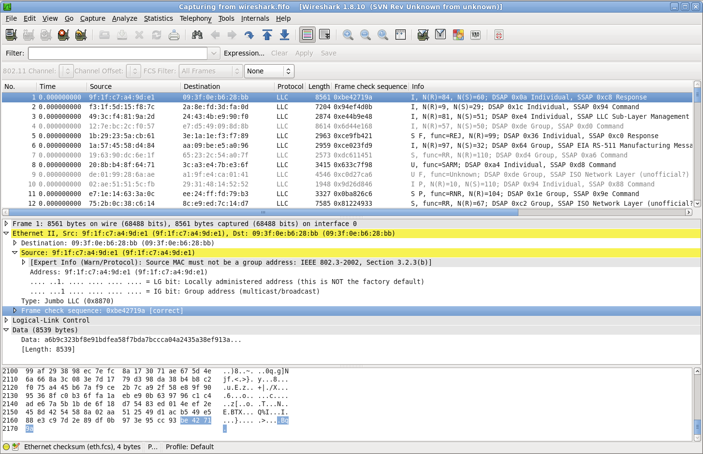Click the close capture file icon
Screen dimensions: 703x454
coord(139,35)
